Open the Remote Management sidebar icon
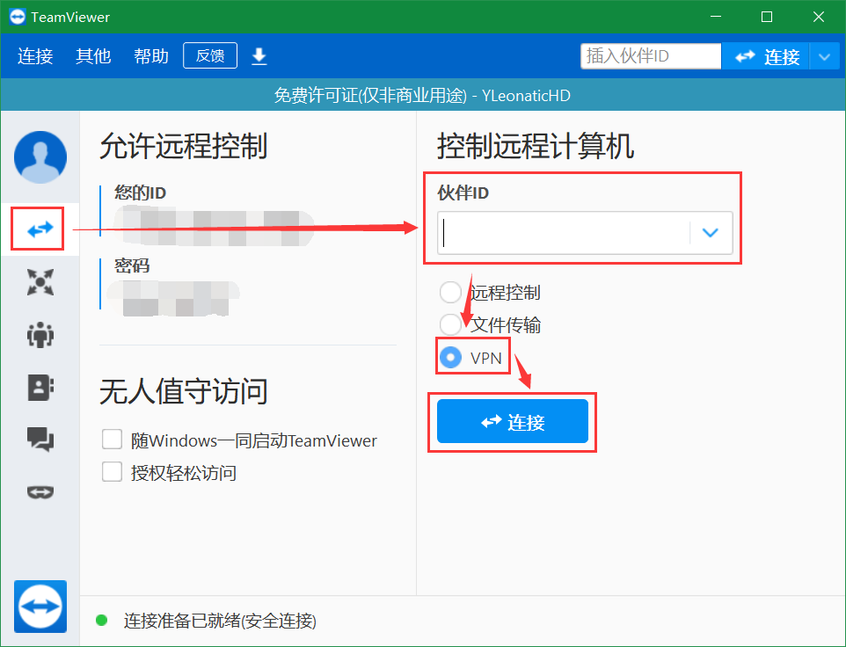Screen dimensions: 846x647 40,282
